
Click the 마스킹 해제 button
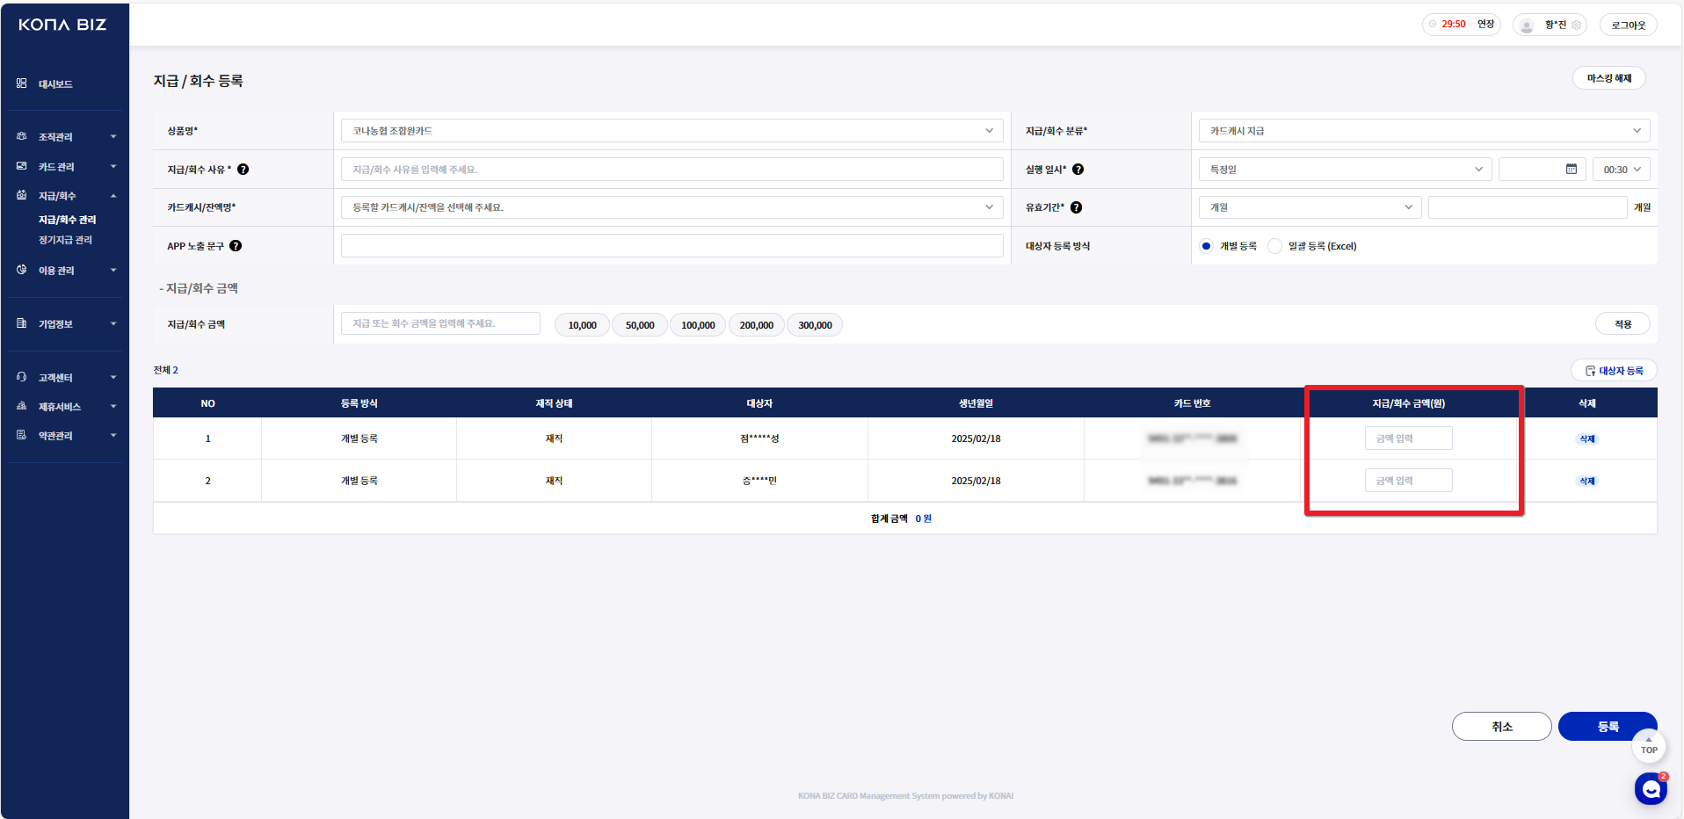(x=1609, y=78)
